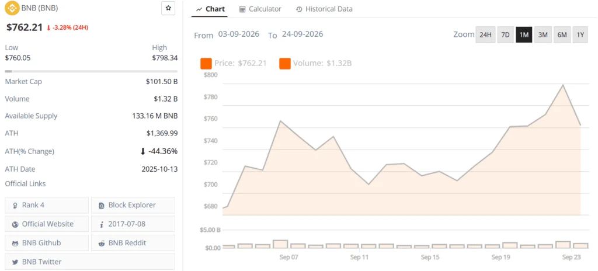Click the Rank medal icon

tap(15, 206)
